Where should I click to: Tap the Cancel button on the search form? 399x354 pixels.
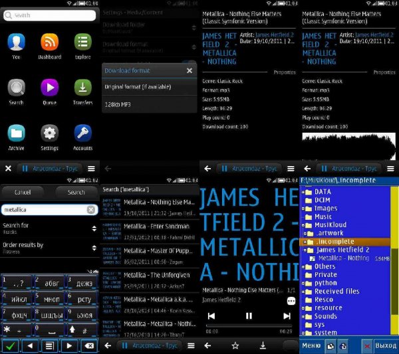(x=23, y=193)
